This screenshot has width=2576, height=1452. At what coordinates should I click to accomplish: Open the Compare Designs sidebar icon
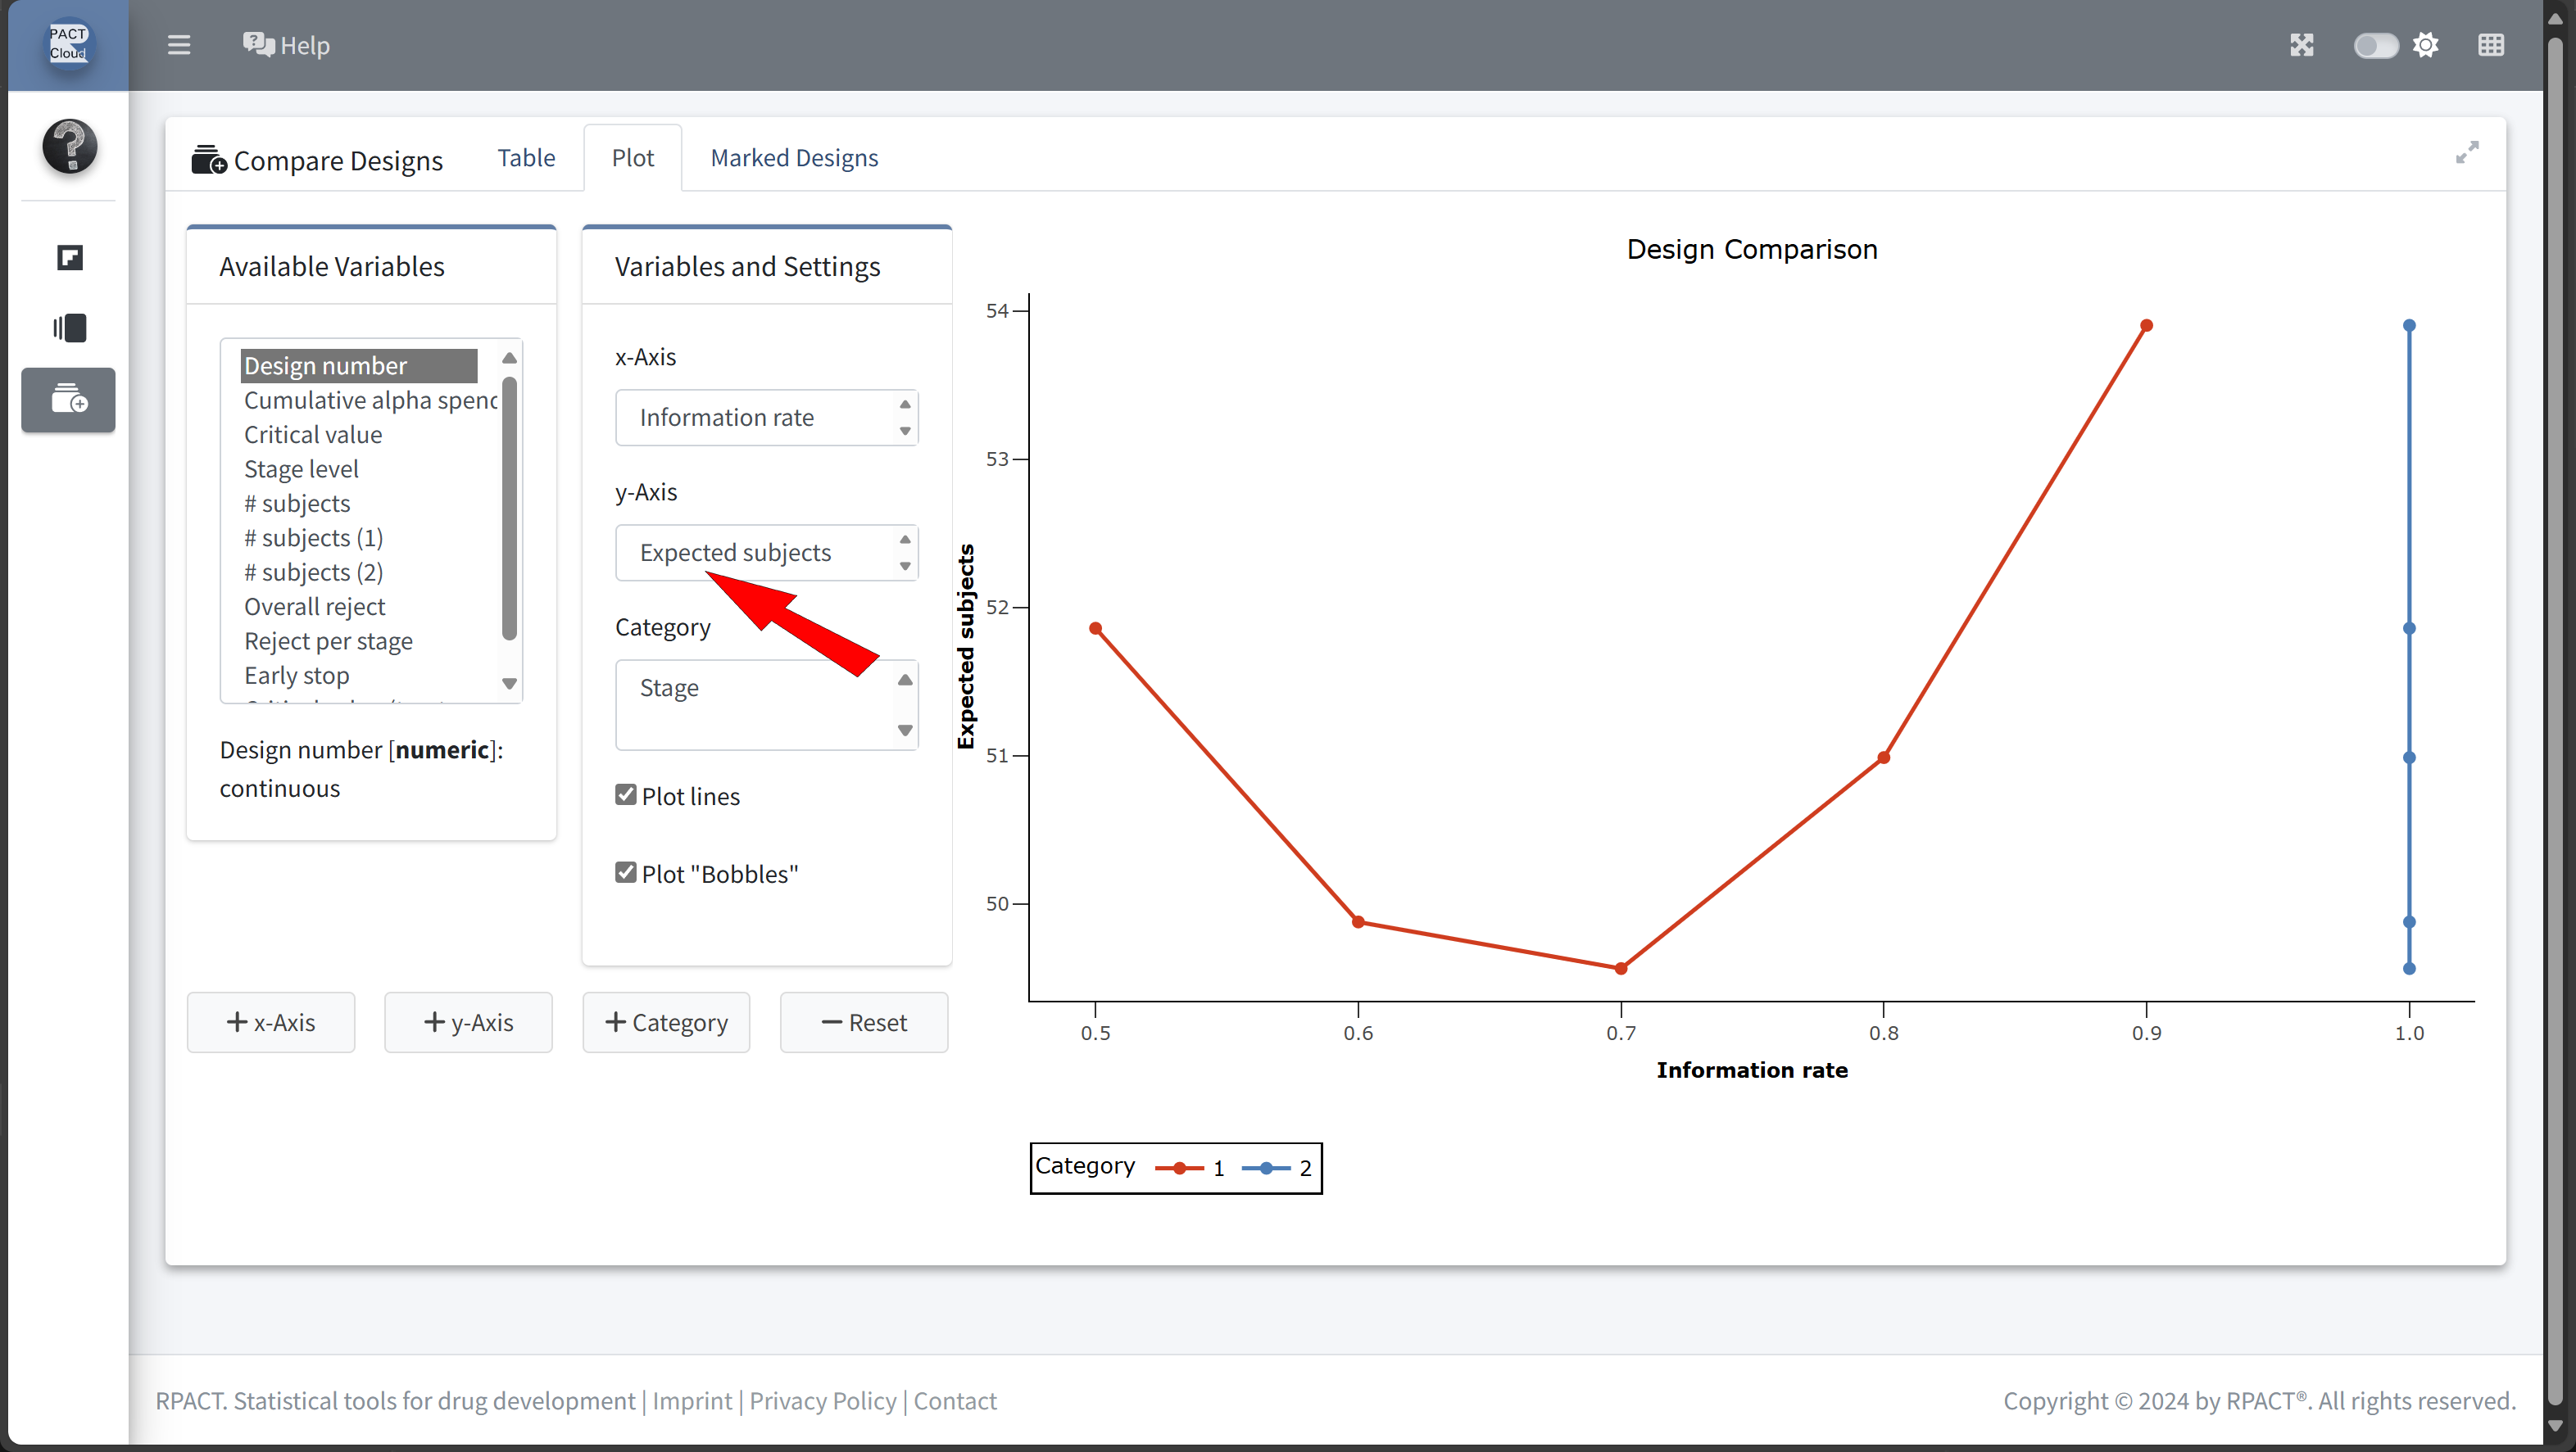[x=69, y=400]
